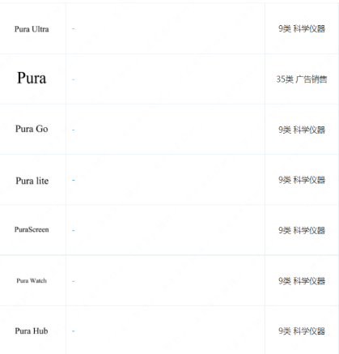The image size is (339, 354).
Task: Click 35类 广告销售 category in Pura row
Action: coord(302,79)
